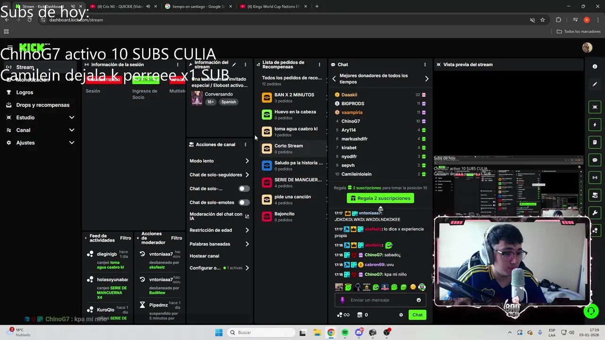Open File Explorer from the taskbar
Viewport: 605px width, 340px height.
click(317, 332)
